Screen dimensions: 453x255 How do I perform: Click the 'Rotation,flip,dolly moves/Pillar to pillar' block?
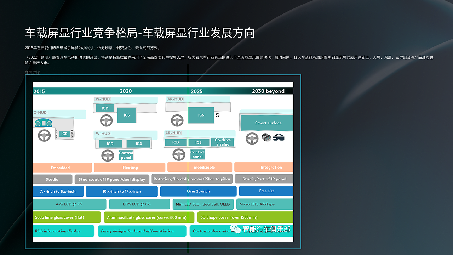(x=192, y=179)
